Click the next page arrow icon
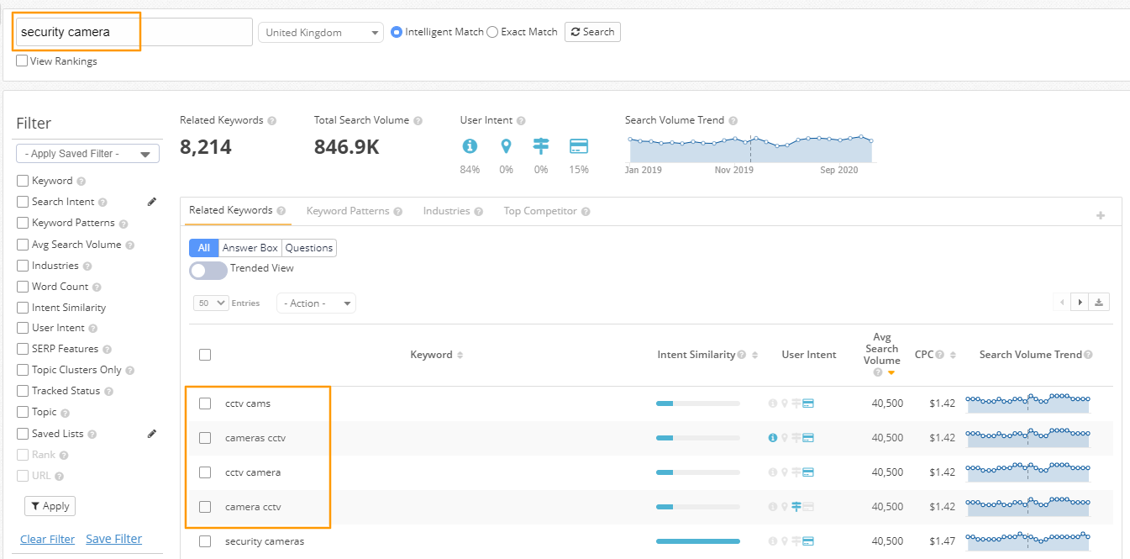The height and width of the screenshot is (559, 1130). 1080,302
